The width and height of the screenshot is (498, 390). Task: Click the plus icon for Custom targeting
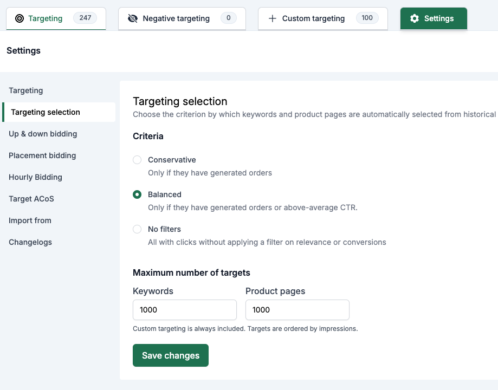(272, 18)
